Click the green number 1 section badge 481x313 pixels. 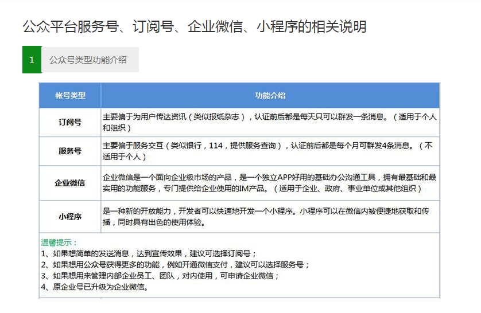point(32,60)
